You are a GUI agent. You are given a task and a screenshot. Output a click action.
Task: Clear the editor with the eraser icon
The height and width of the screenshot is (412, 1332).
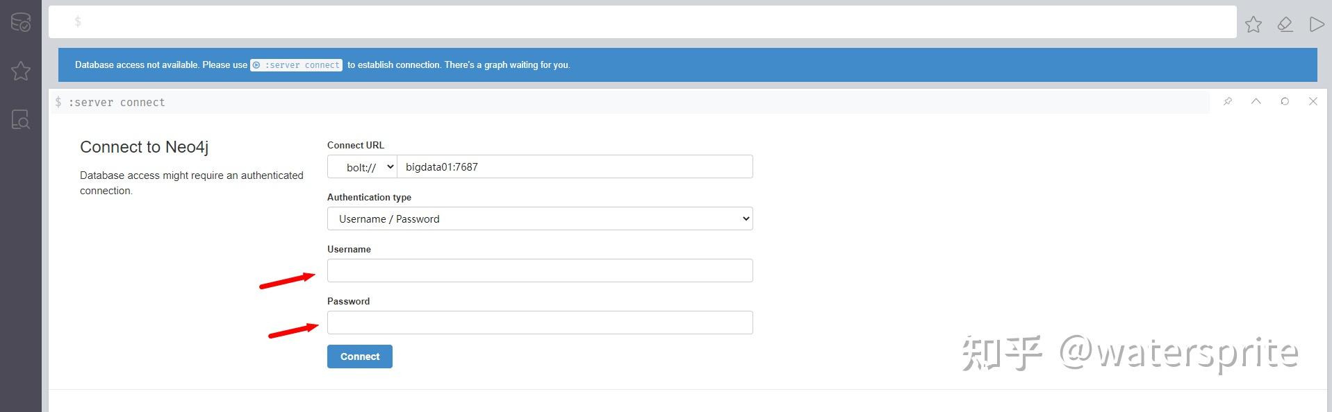pos(1285,25)
